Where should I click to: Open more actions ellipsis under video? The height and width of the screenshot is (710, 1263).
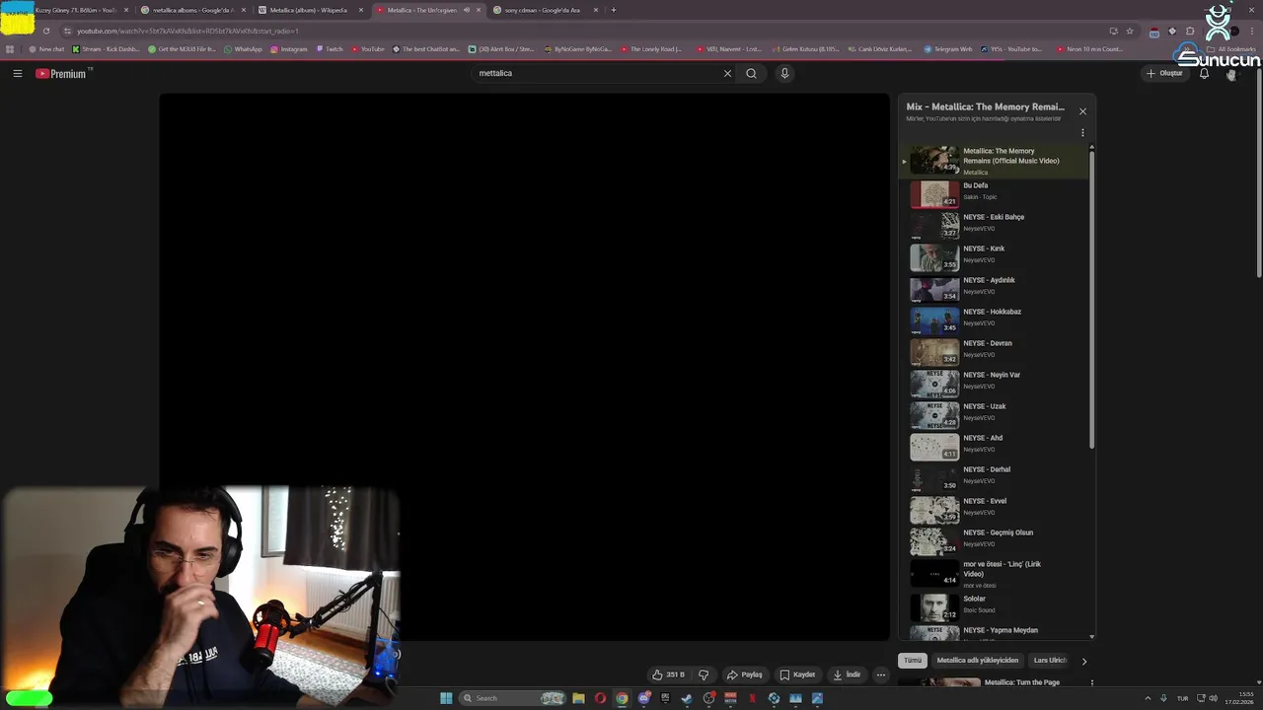881,674
